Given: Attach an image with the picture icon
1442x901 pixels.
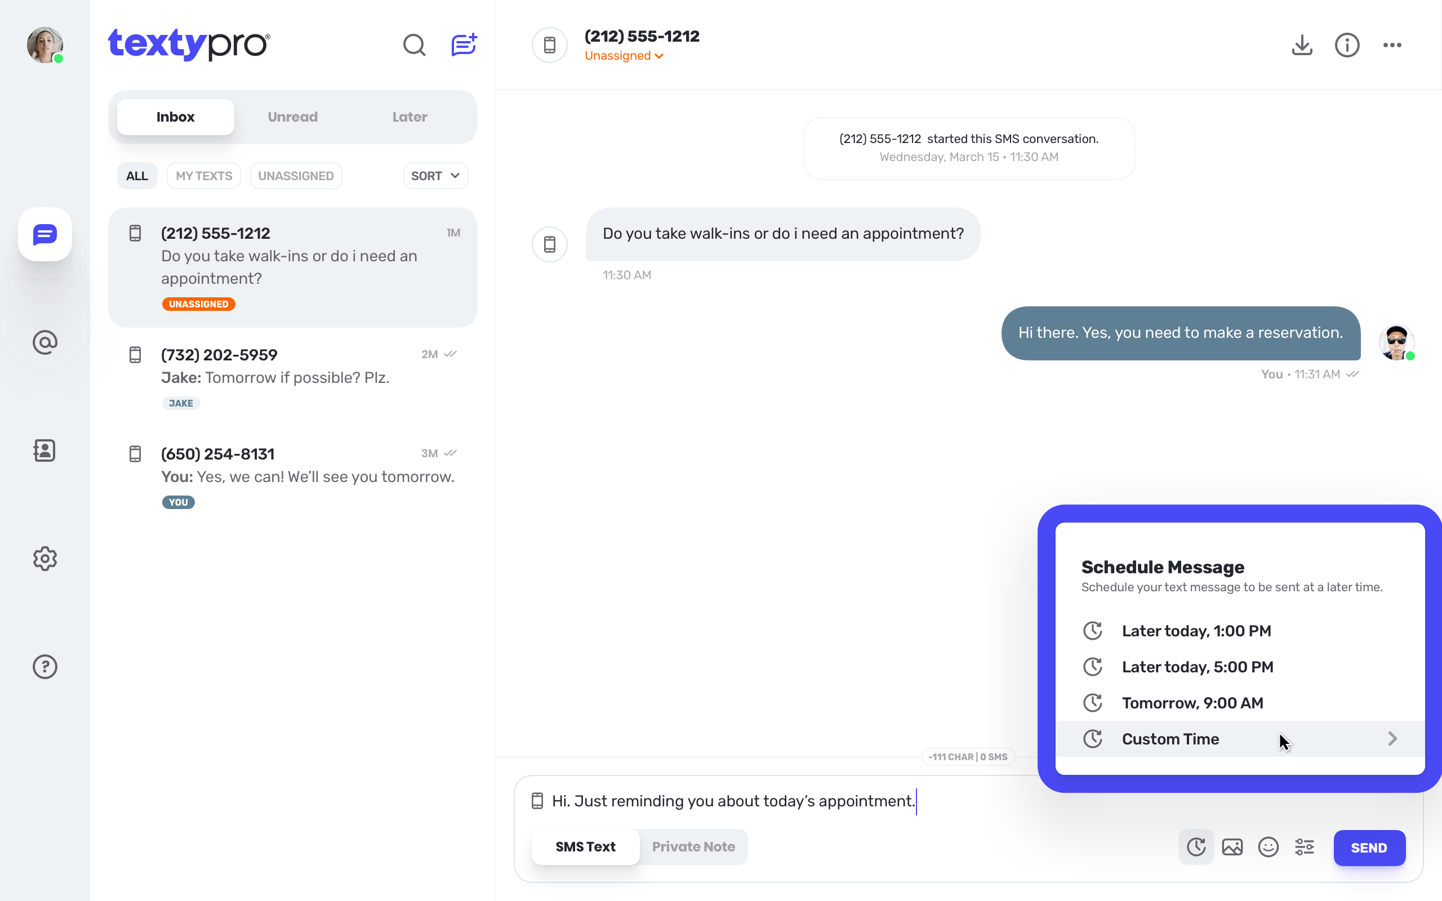Looking at the screenshot, I should [x=1232, y=847].
